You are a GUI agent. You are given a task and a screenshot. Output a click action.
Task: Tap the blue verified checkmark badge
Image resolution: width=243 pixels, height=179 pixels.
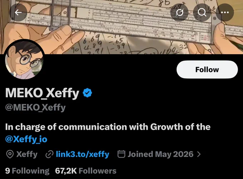click(x=88, y=93)
